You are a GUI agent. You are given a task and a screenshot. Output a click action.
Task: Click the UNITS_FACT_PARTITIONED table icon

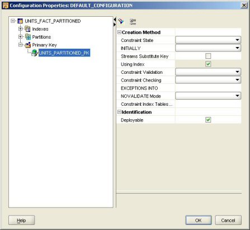pyautogui.click(x=20, y=21)
